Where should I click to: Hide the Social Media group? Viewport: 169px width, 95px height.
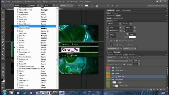108,70
